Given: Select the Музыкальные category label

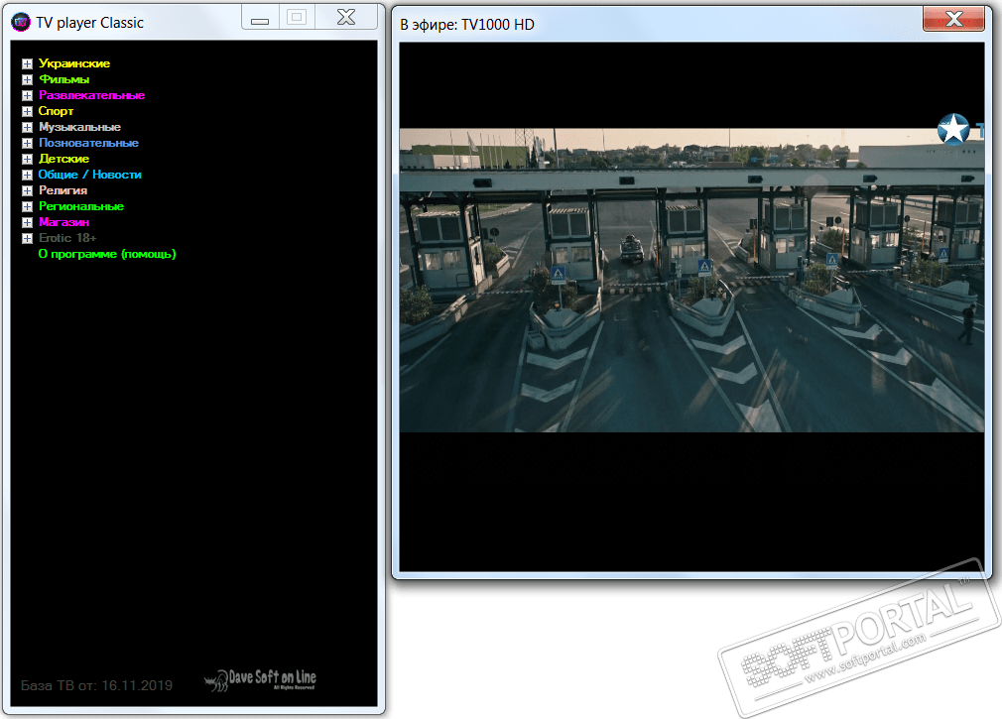Looking at the screenshot, I should [x=79, y=127].
